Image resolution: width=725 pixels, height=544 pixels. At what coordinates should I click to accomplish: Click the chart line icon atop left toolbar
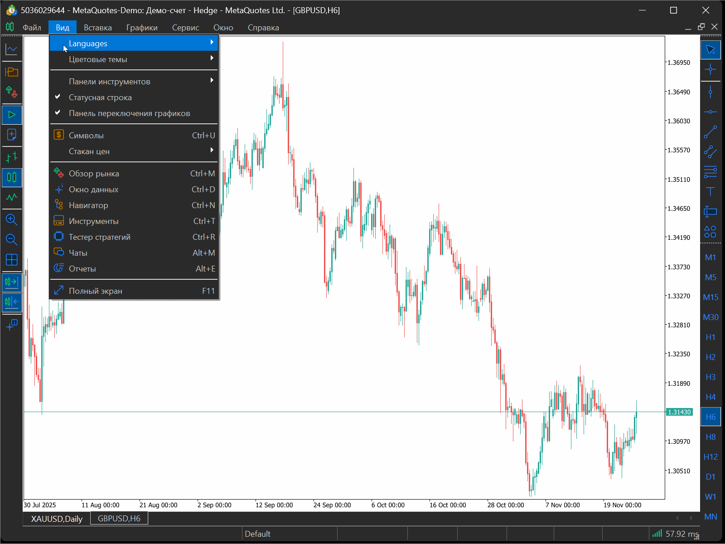point(12,49)
